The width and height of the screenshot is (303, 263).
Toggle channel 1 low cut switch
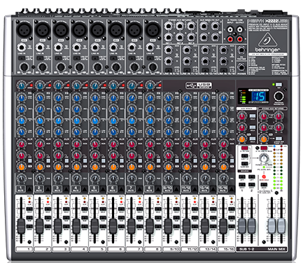(x=22, y=58)
